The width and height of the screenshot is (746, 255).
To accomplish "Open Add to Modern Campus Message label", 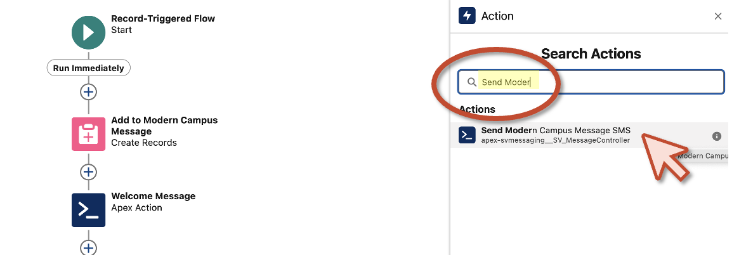I will (164, 126).
